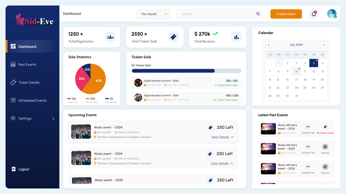Click the search magnifier icon
Screen dimensions: 346x194
(x=258, y=14)
